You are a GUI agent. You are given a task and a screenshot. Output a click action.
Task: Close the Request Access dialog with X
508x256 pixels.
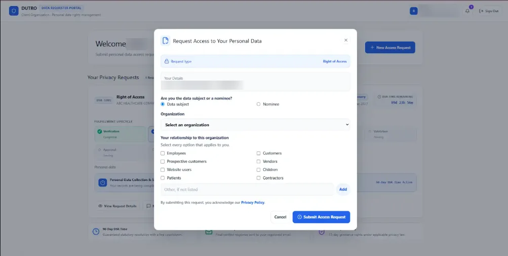tap(346, 40)
